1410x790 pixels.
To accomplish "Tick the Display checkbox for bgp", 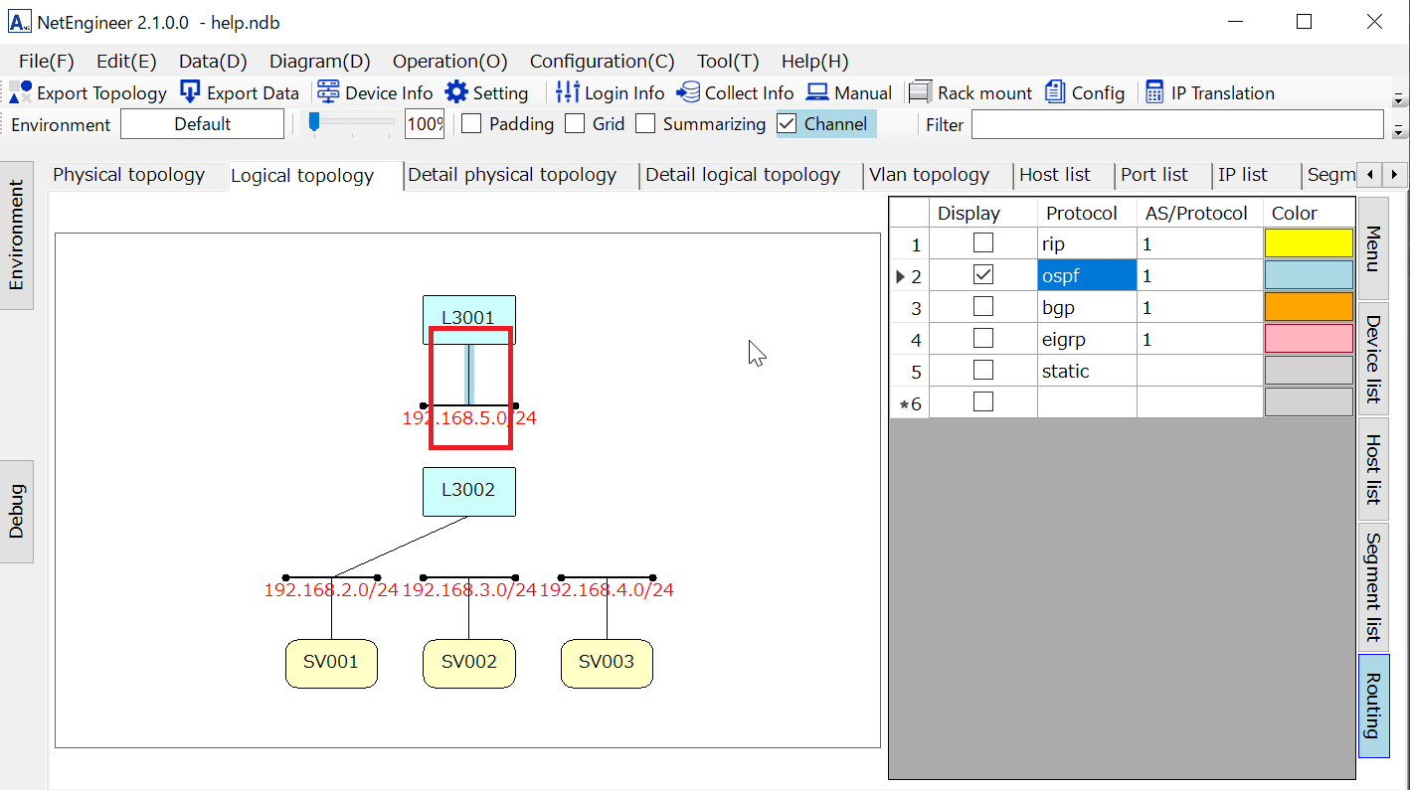I will (982, 307).
